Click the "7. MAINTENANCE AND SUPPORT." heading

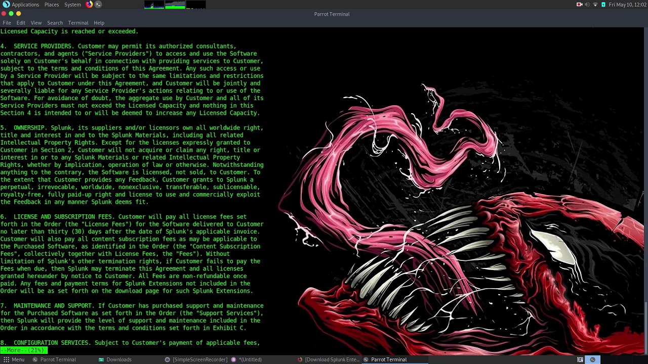[x=48, y=306]
